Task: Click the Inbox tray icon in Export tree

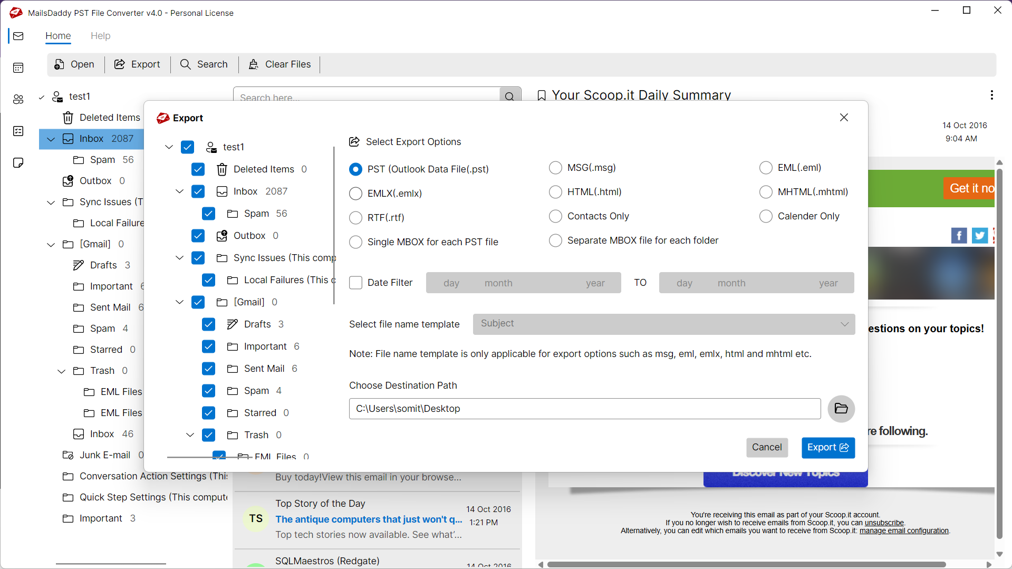Action: [x=222, y=191]
